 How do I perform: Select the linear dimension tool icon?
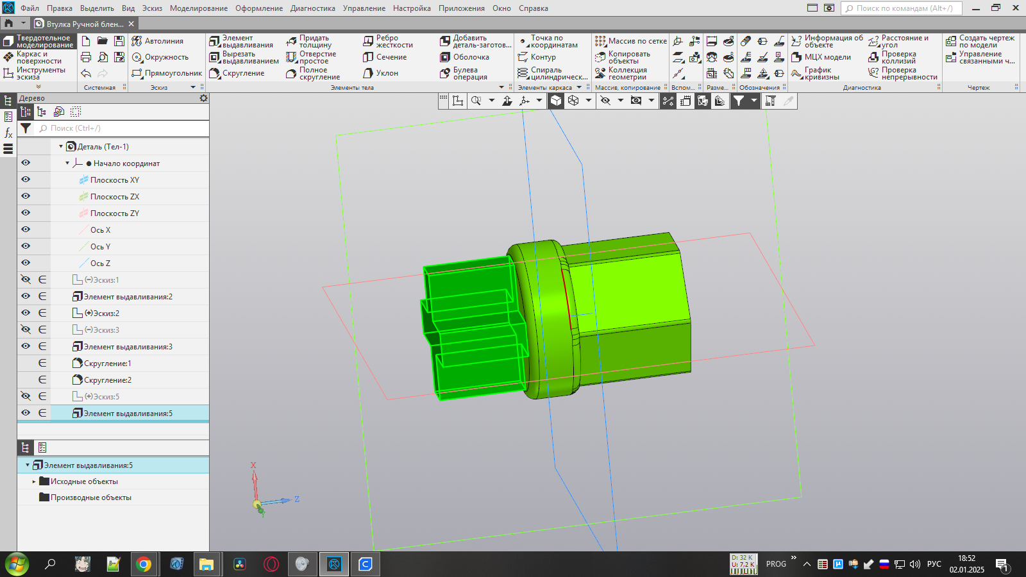point(712,41)
